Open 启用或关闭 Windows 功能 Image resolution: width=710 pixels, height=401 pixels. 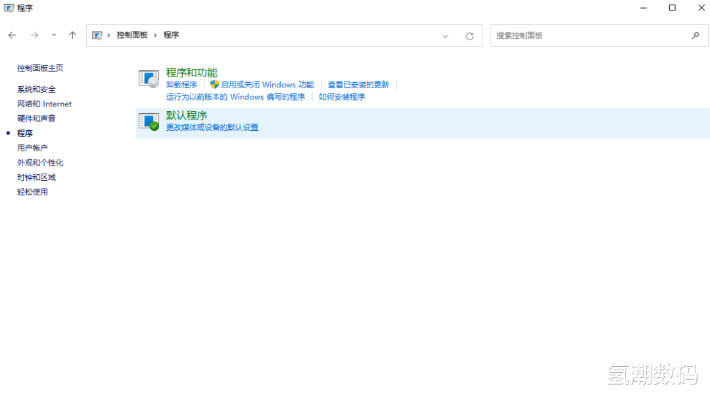tap(267, 84)
